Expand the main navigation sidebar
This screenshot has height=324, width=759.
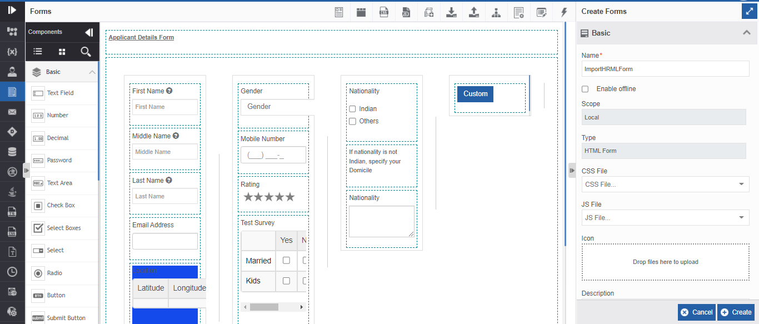12,11
